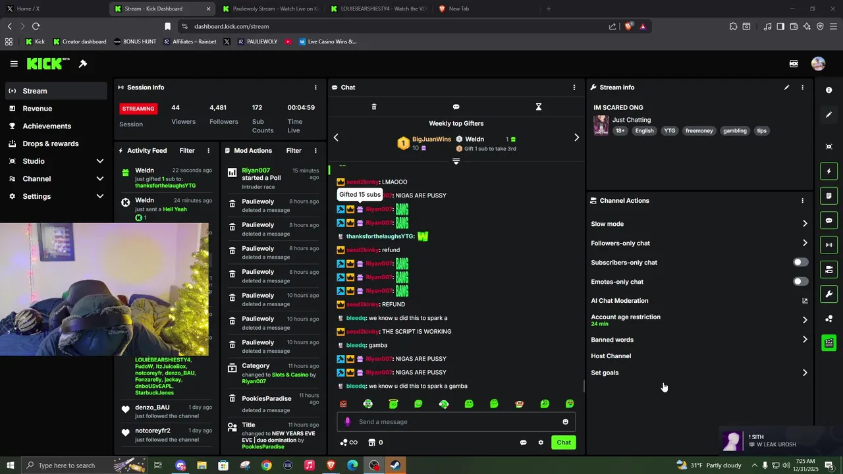
Task: Switch to Pauliewoly Stream browser tab
Action: (270, 9)
